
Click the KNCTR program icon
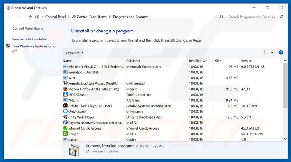click(x=65, y=100)
